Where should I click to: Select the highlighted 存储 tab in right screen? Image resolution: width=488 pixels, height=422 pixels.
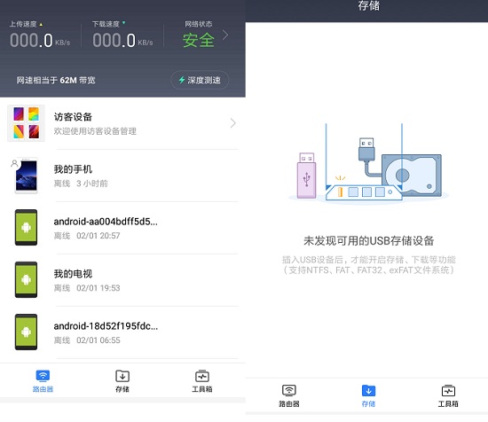point(368,395)
